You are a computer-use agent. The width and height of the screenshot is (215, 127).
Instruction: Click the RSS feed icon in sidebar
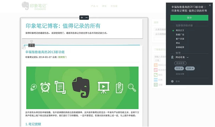(156, 65)
